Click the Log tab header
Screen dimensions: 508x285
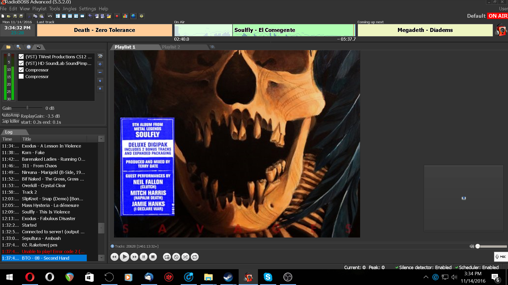(9, 132)
